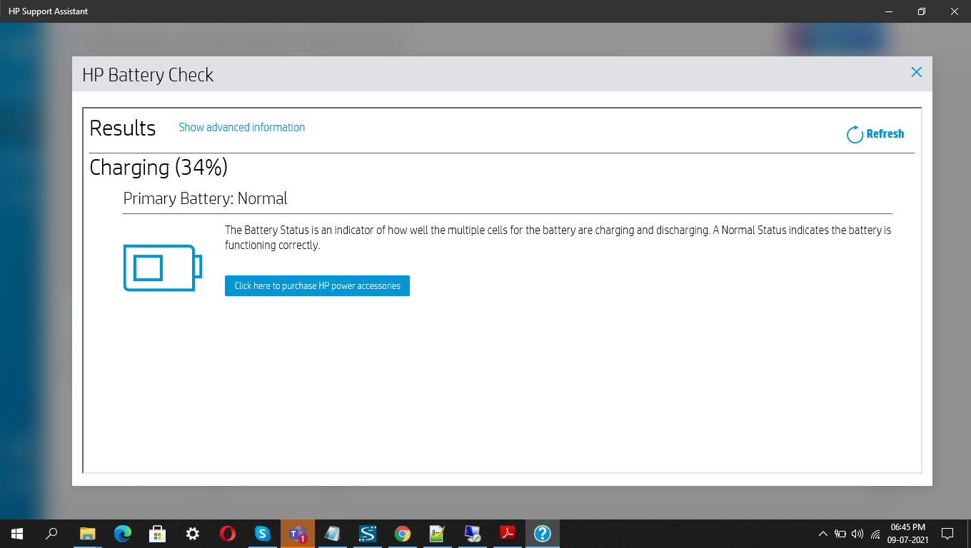Open Adobe Acrobat Reader taskbar icon
This screenshot has height=548, width=971.
click(508, 534)
